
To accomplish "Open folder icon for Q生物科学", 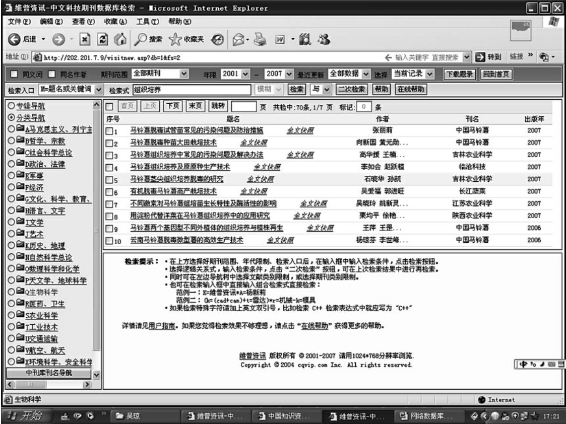I will pyautogui.click(x=20, y=292).
